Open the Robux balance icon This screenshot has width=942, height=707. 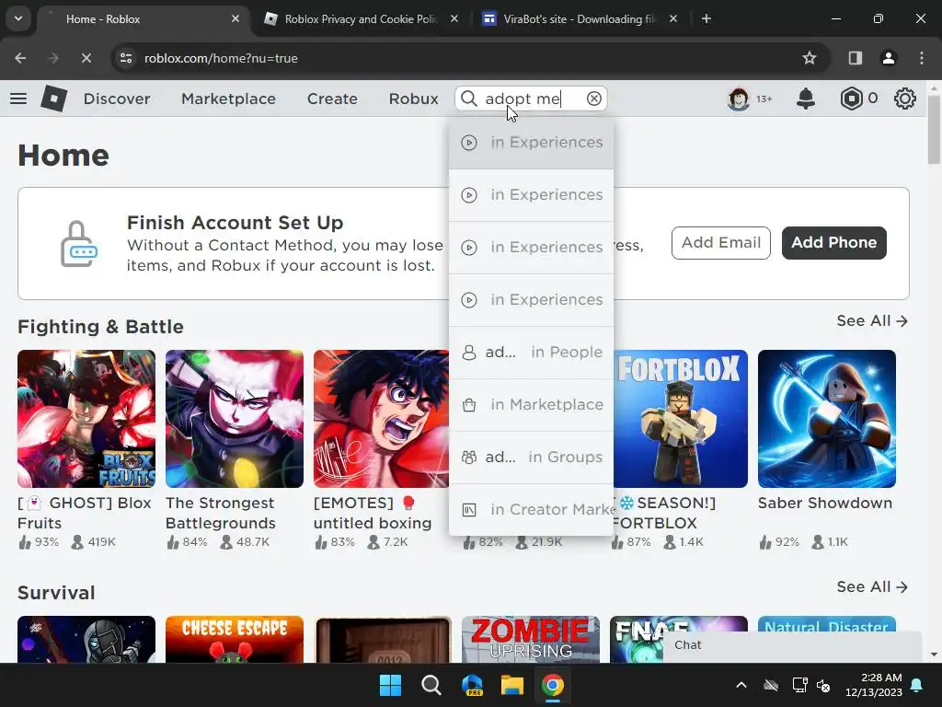point(851,99)
